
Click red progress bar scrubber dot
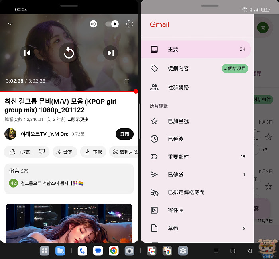[136, 91]
